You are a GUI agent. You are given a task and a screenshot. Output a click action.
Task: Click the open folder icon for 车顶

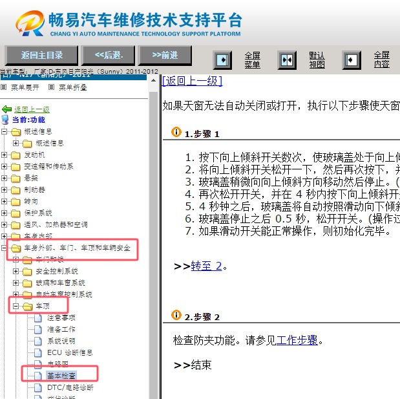click(28, 306)
